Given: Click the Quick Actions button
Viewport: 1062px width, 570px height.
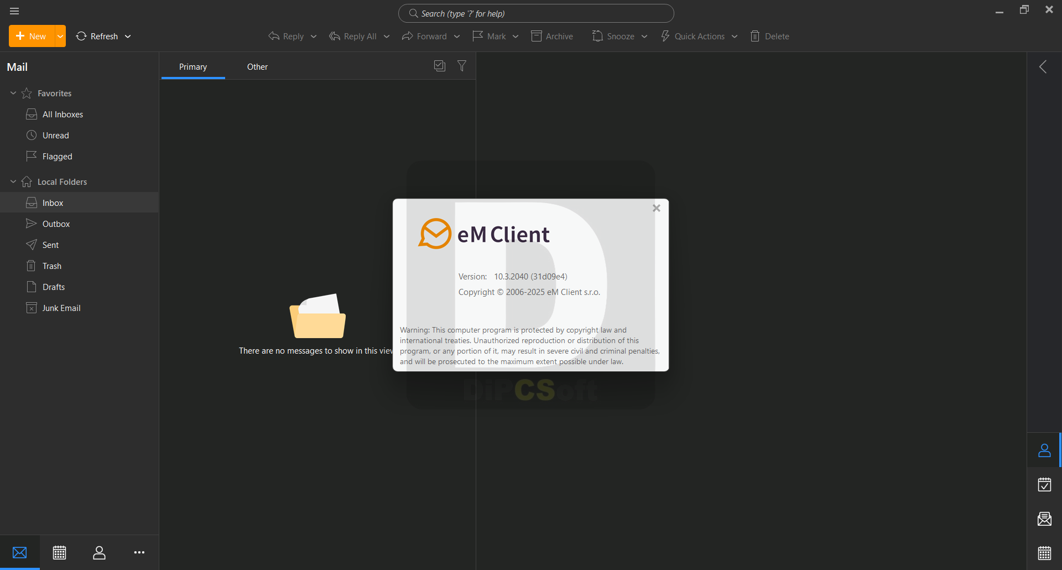Looking at the screenshot, I should (x=693, y=36).
